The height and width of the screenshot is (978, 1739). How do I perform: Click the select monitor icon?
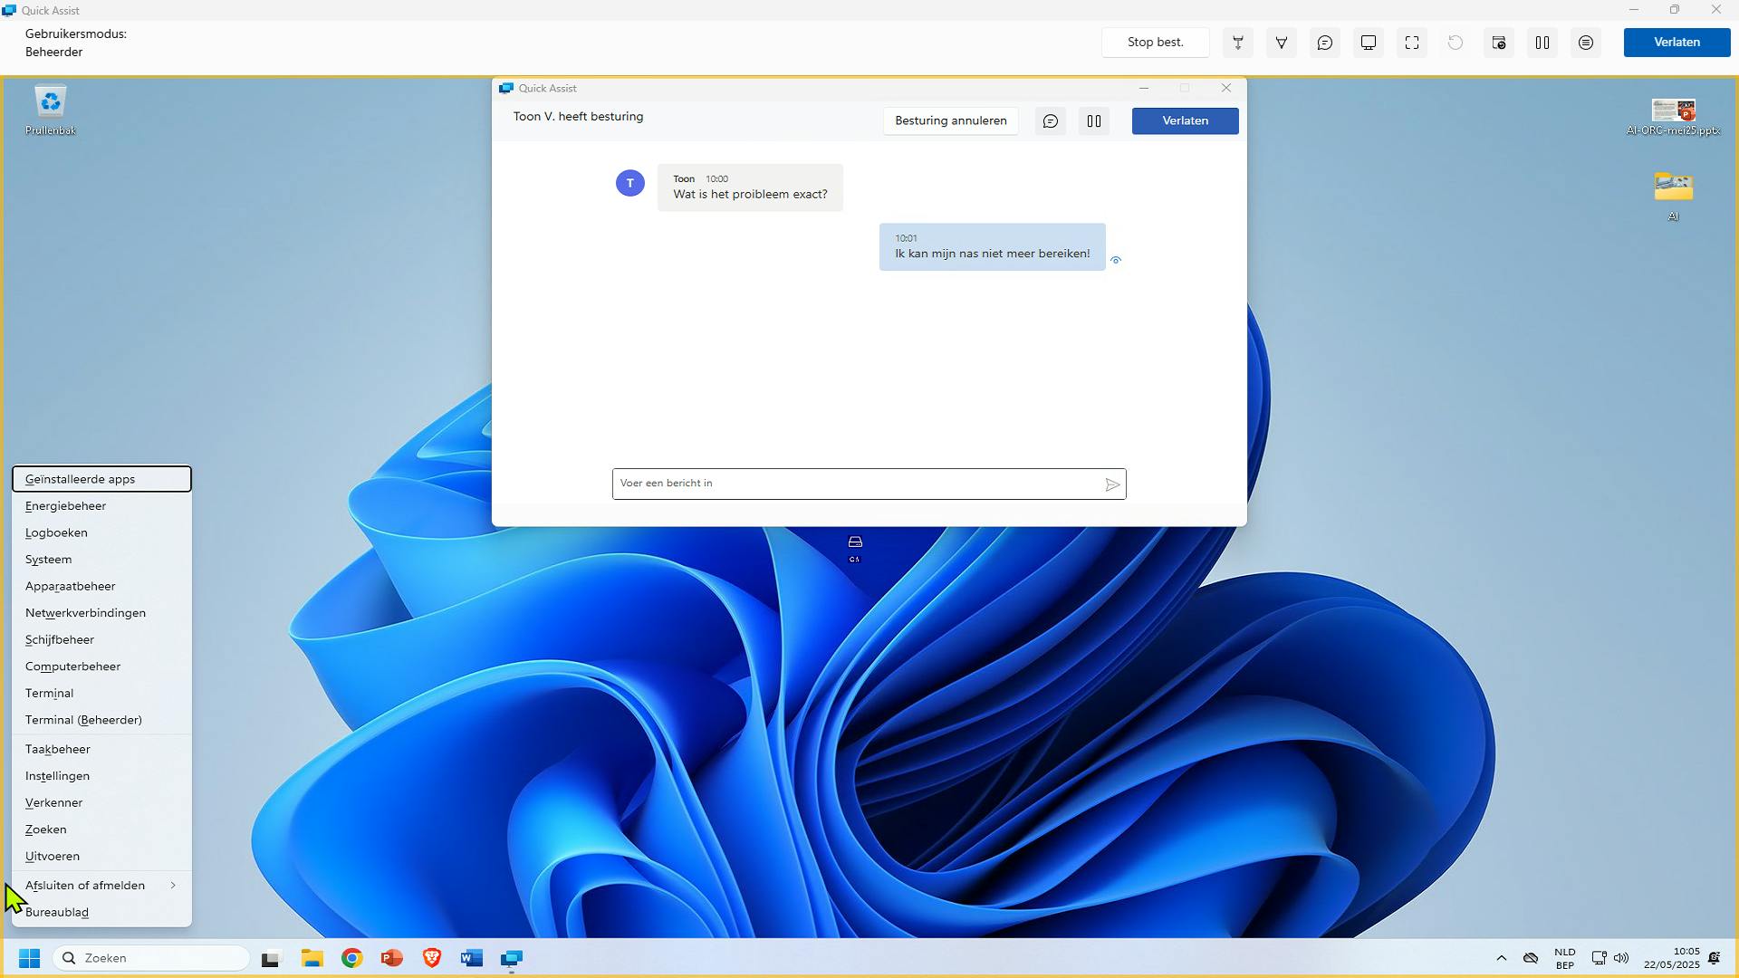point(1369,43)
